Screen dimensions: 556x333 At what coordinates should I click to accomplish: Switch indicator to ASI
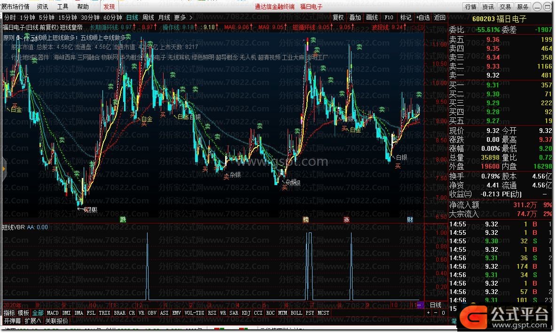[x=164, y=313]
